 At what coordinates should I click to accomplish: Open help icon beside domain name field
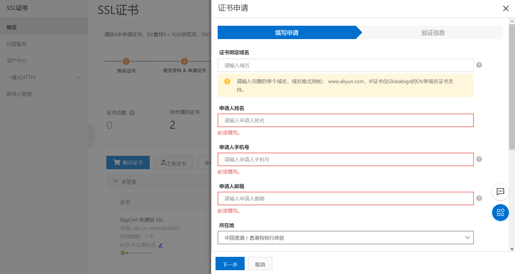(479, 65)
